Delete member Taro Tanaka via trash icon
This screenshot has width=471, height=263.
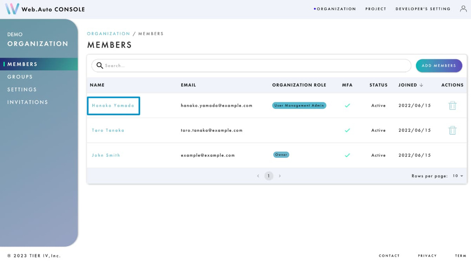pyautogui.click(x=453, y=130)
